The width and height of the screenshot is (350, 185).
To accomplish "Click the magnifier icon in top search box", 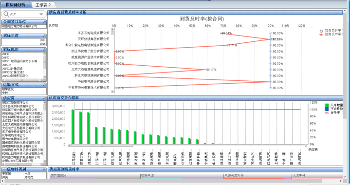I will click(6, 14).
